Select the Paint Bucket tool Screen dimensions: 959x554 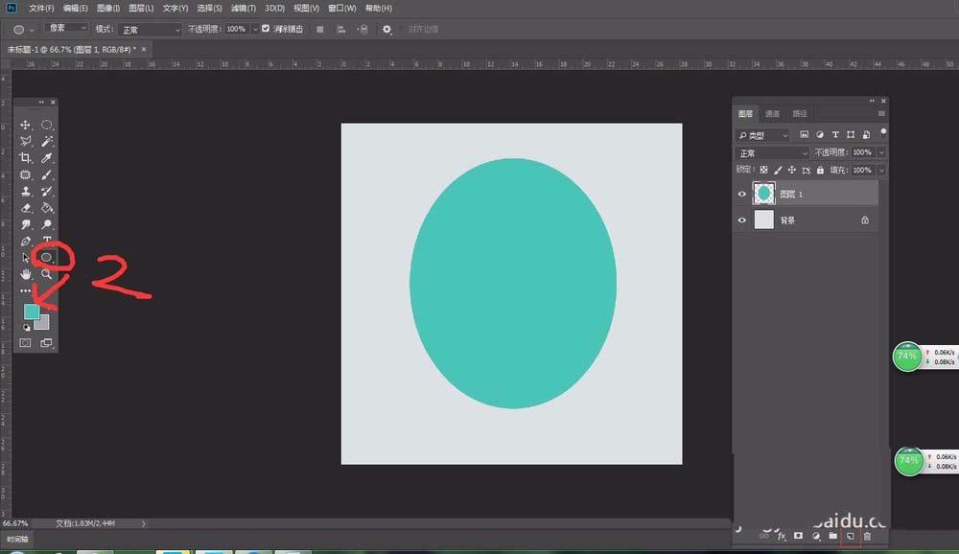tap(47, 208)
